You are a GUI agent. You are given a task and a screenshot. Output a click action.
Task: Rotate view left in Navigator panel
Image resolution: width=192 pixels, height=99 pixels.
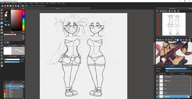pyautogui.click(x=170, y=11)
